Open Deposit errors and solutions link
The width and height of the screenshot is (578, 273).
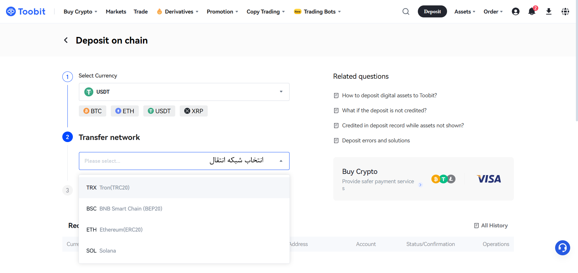[x=376, y=141]
